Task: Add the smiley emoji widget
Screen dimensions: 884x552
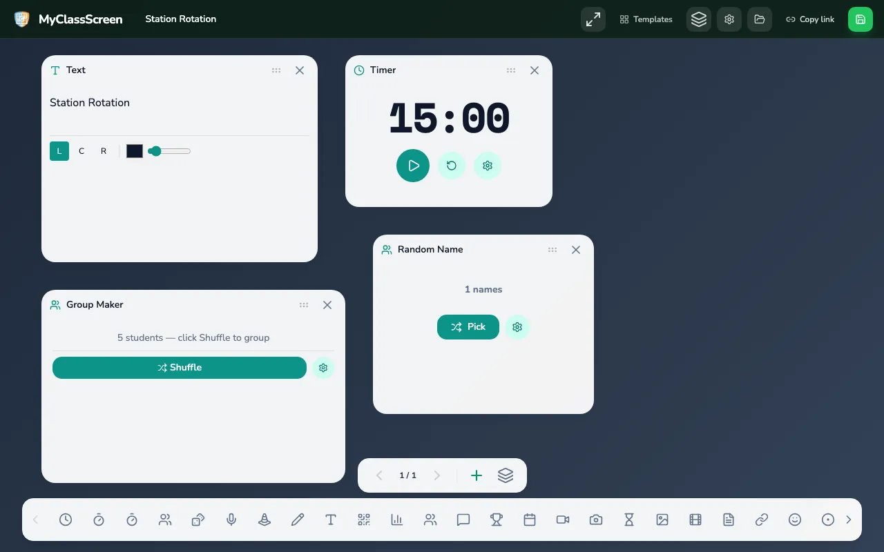Action: pos(795,520)
